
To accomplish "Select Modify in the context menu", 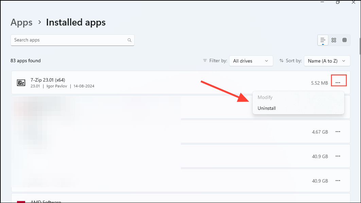I will (x=265, y=98).
